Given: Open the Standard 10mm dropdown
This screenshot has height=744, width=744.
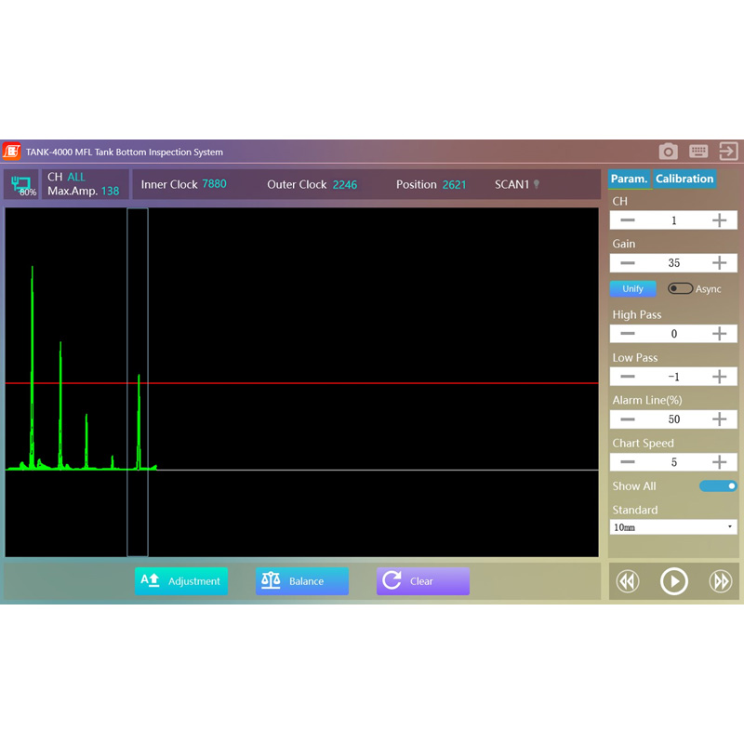Looking at the screenshot, I should [673, 527].
